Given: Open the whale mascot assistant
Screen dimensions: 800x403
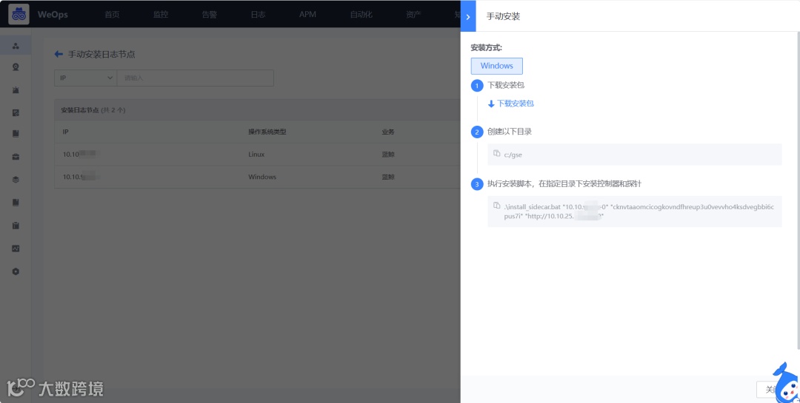Looking at the screenshot, I should click(786, 382).
